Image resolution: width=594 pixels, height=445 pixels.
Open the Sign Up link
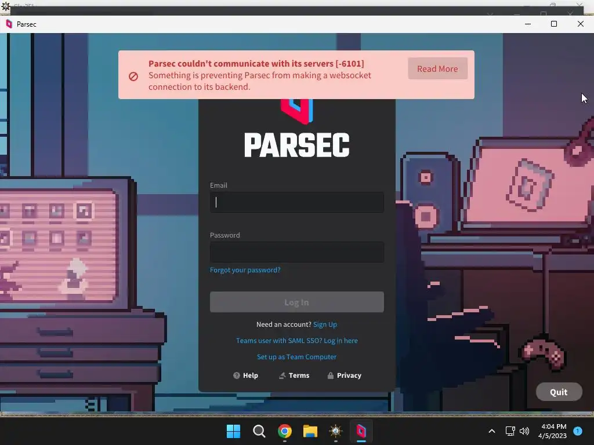coord(325,324)
